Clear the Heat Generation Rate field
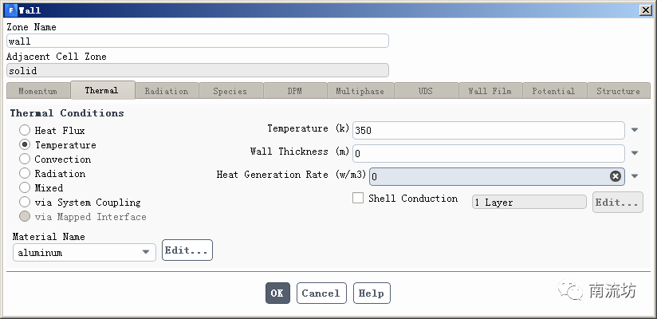Image resolution: width=657 pixels, height=319 pixels. click(616, 176)
